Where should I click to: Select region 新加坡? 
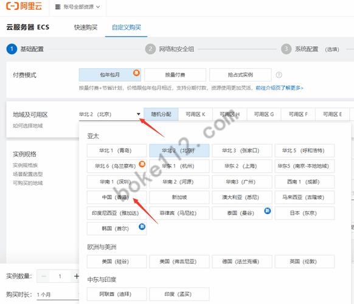point(179,197)
